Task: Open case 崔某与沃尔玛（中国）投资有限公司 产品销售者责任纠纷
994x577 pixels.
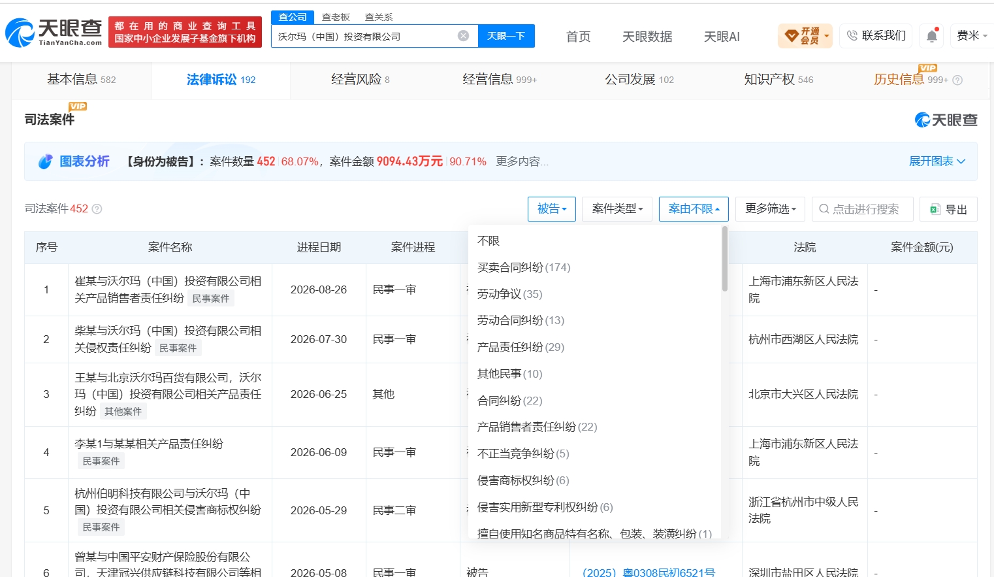Action: pyautogui.click(x=168, y=289)
